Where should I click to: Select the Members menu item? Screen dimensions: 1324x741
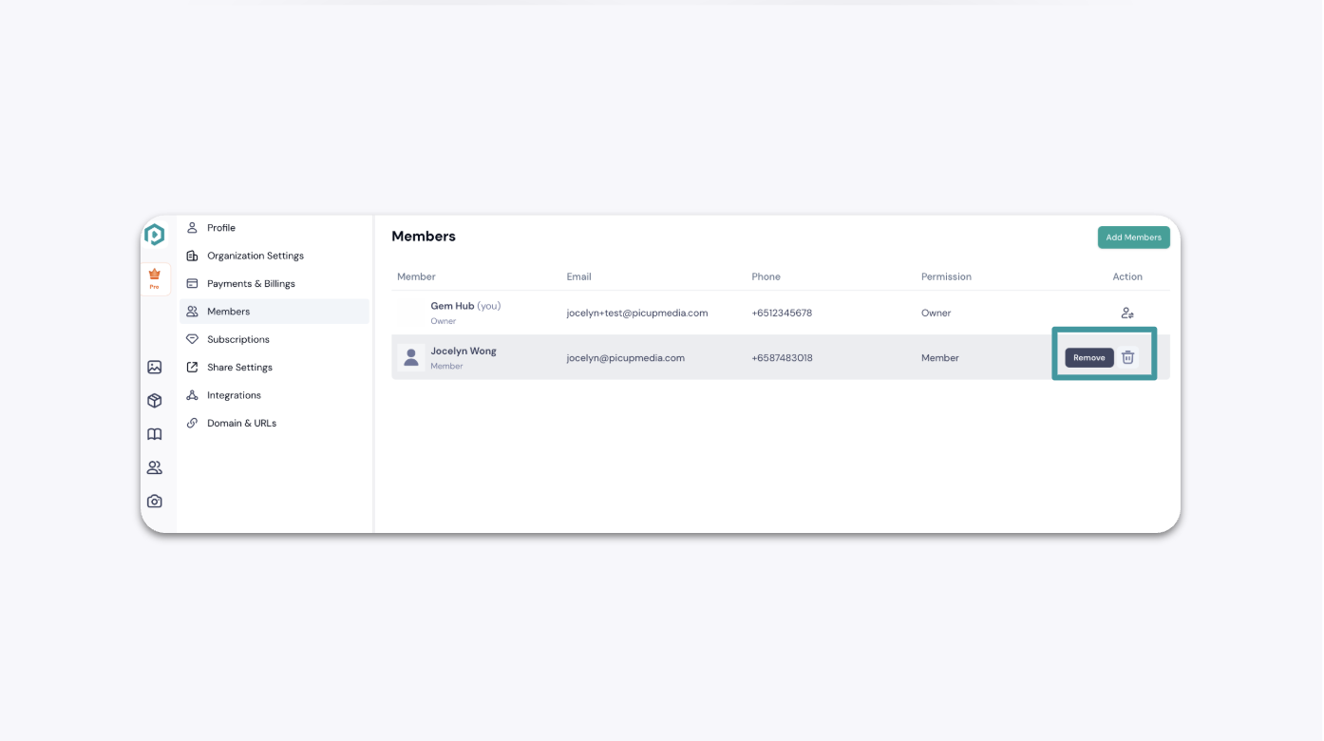tap(274, 312)
